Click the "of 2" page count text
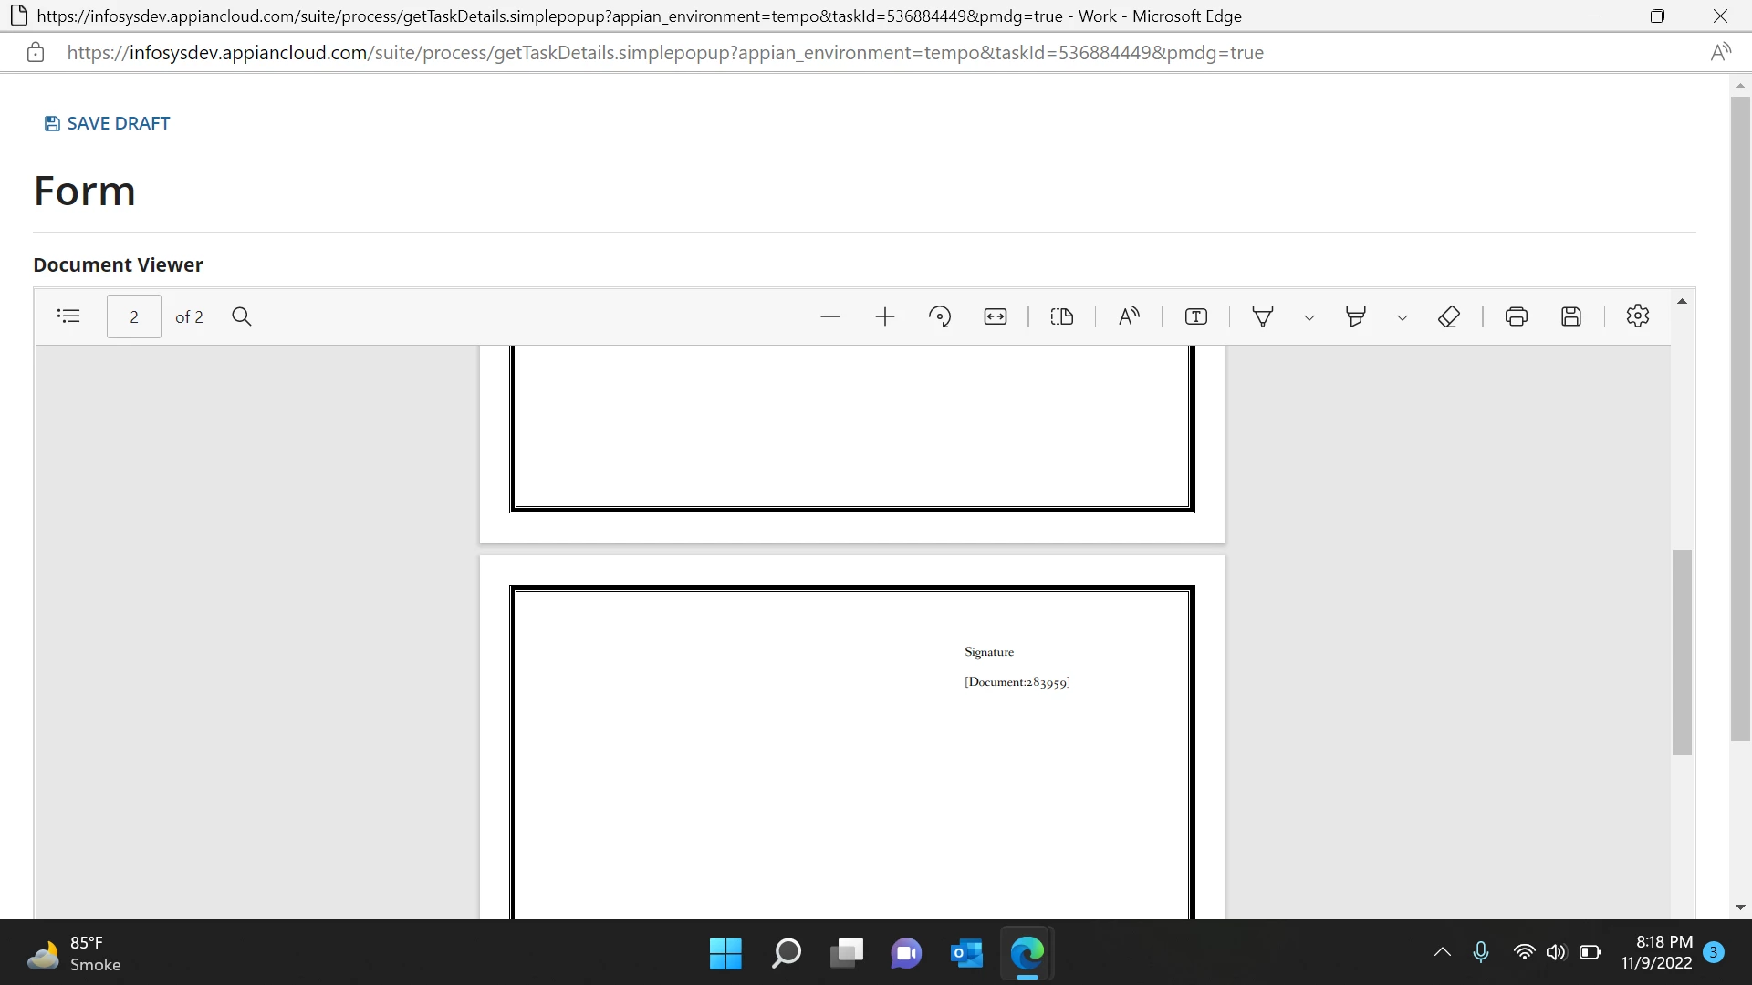Image resolution: width=1752 pixels, height=985 pixels. point(189,316)
